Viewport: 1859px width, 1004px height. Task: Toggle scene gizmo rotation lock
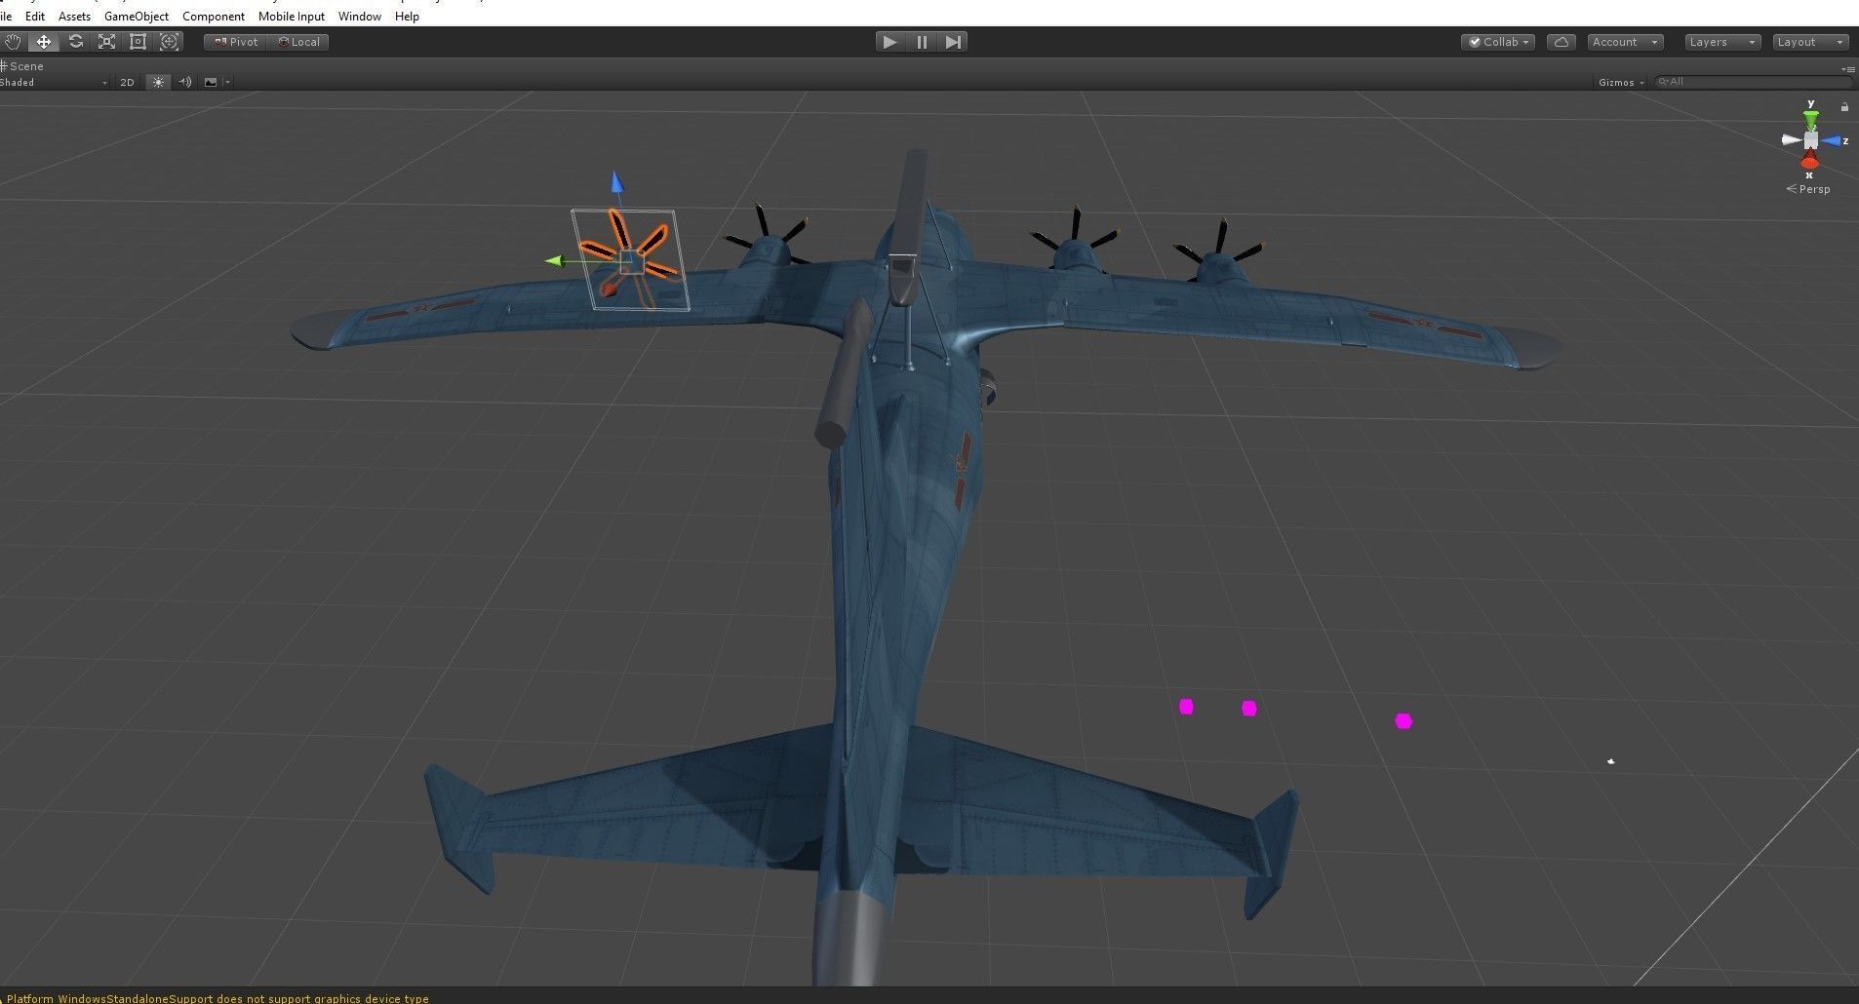tap(1844, 107)
